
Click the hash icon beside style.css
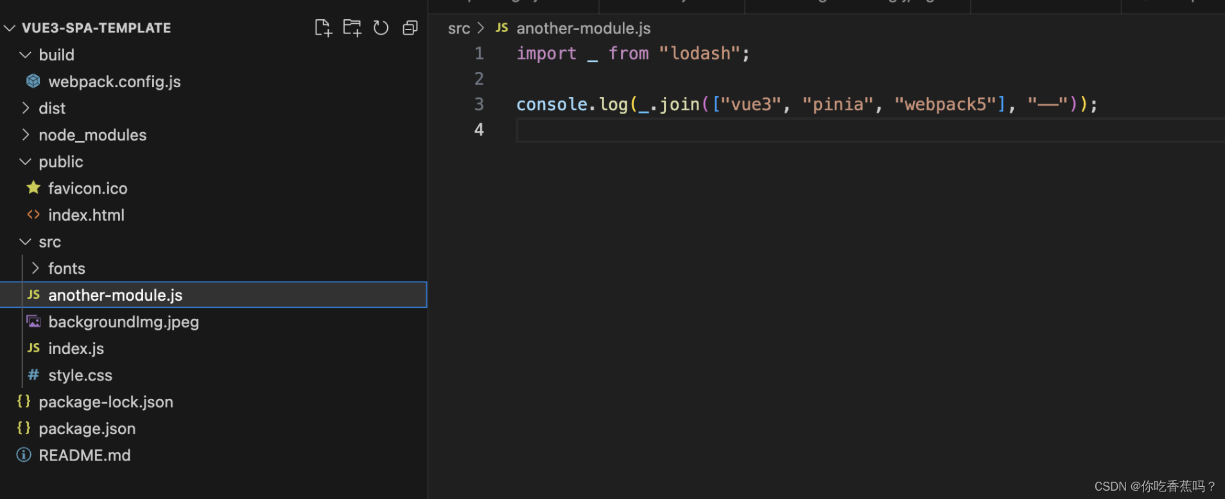[x=33, y=375]
